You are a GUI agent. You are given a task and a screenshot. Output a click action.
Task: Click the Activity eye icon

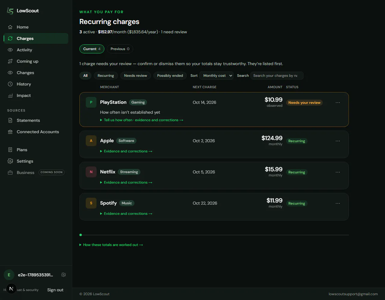pos(10,50)
